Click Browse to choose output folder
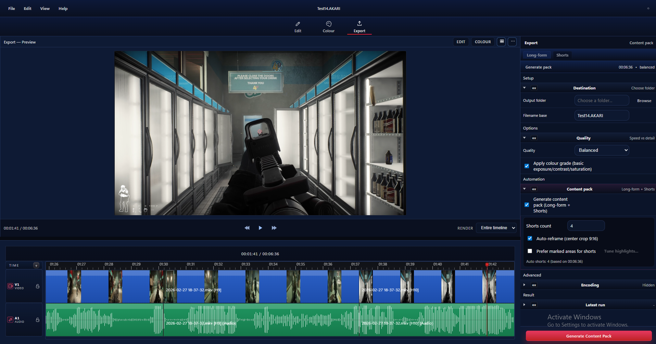 (x=644, y=100)
